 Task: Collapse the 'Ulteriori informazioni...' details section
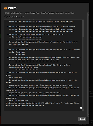pyautogui.click(x=6, y=17)
